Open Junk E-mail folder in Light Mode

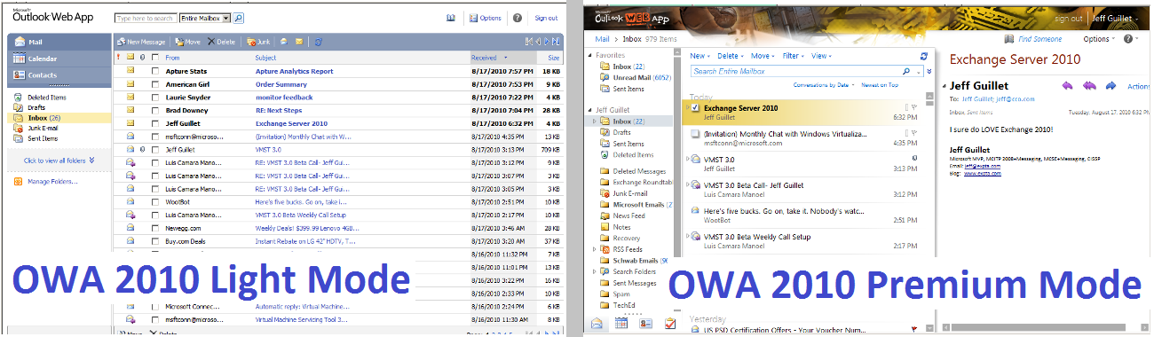click(37, 128)
